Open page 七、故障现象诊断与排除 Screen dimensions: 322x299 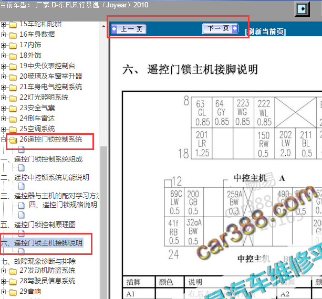pos(38,261)
